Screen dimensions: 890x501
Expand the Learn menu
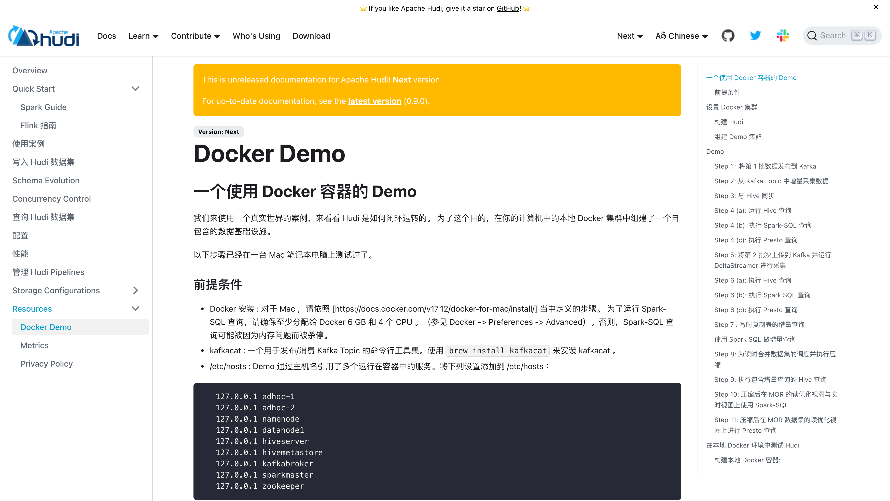pyautogui.click(x=143, y=36)
